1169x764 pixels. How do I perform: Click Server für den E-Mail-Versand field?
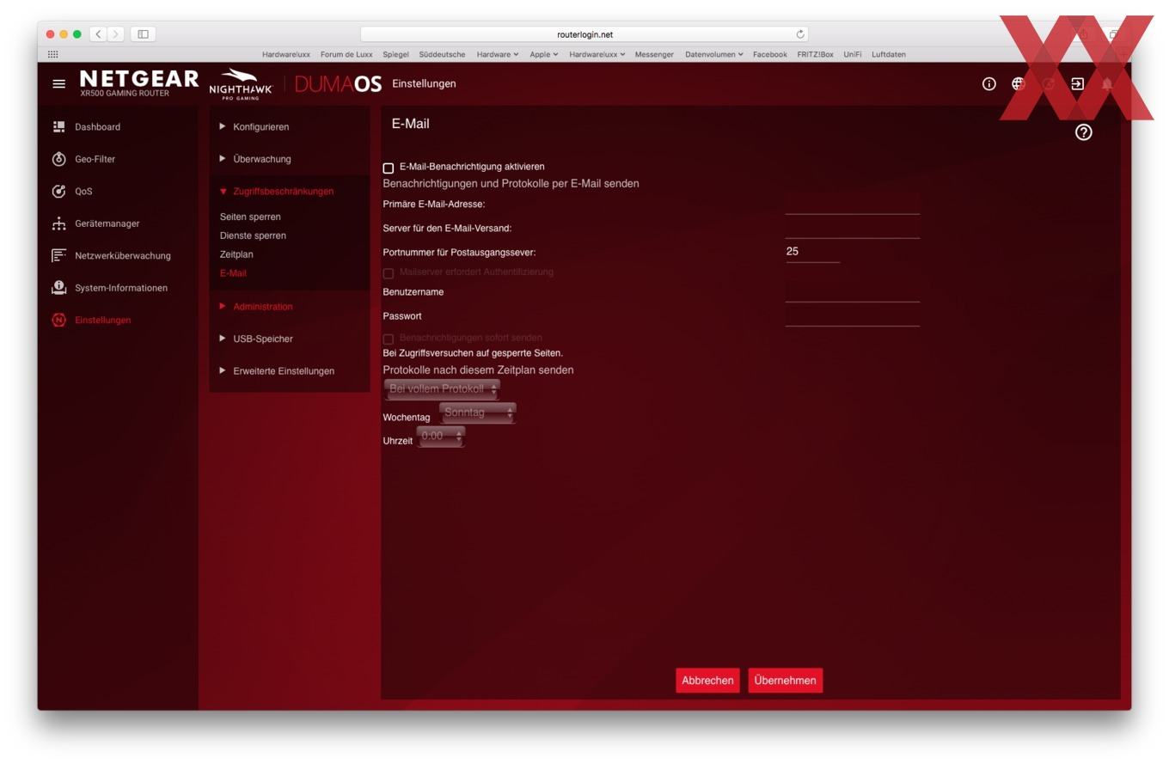pos(852,229)
